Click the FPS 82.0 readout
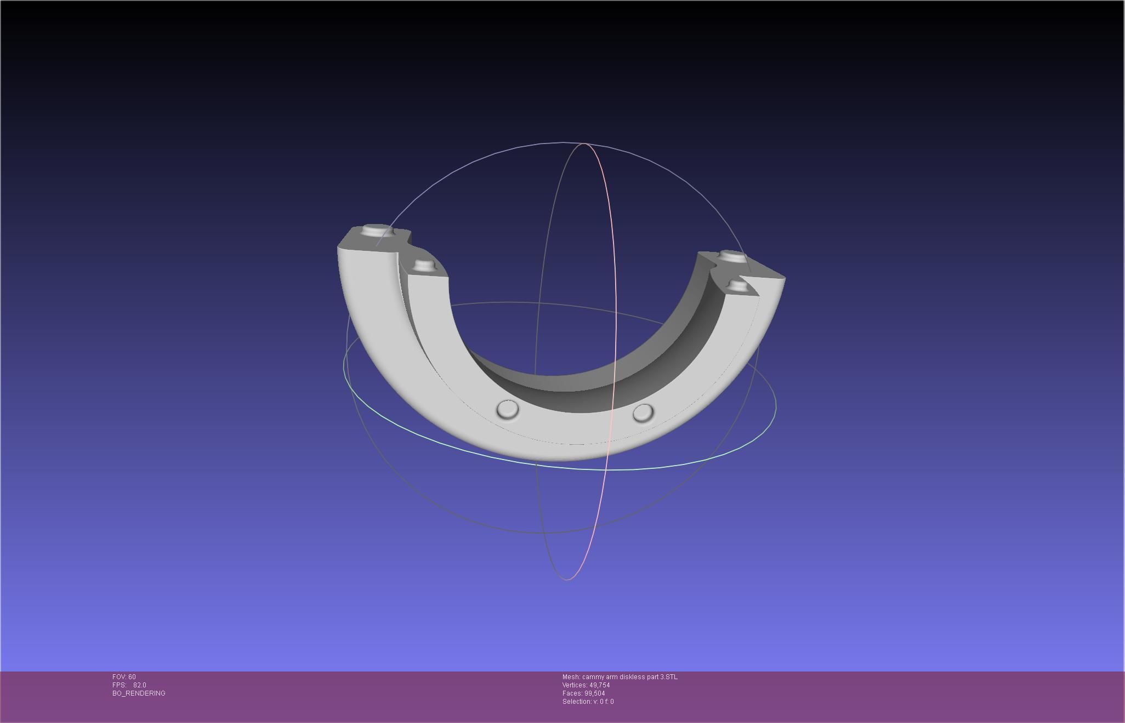 click(129, 685)
